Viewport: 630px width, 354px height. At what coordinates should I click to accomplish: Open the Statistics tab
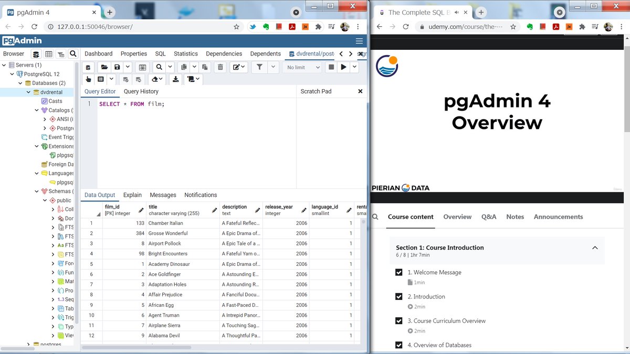pyautogui.click(x=186, y=53)
